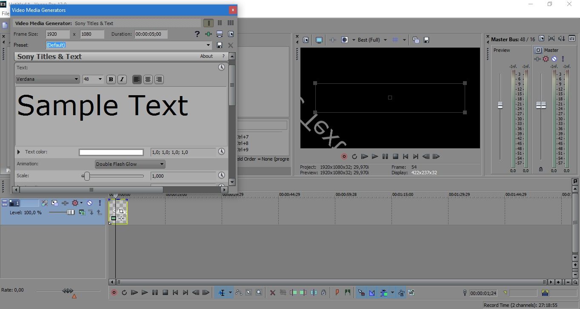
Task: Click the Duration 00:00:05;00 field
Action: [x=151, y=34]
